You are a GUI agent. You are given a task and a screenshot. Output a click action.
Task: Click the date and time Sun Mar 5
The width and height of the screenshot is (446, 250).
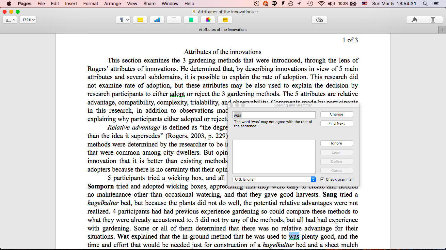point(394,4)
